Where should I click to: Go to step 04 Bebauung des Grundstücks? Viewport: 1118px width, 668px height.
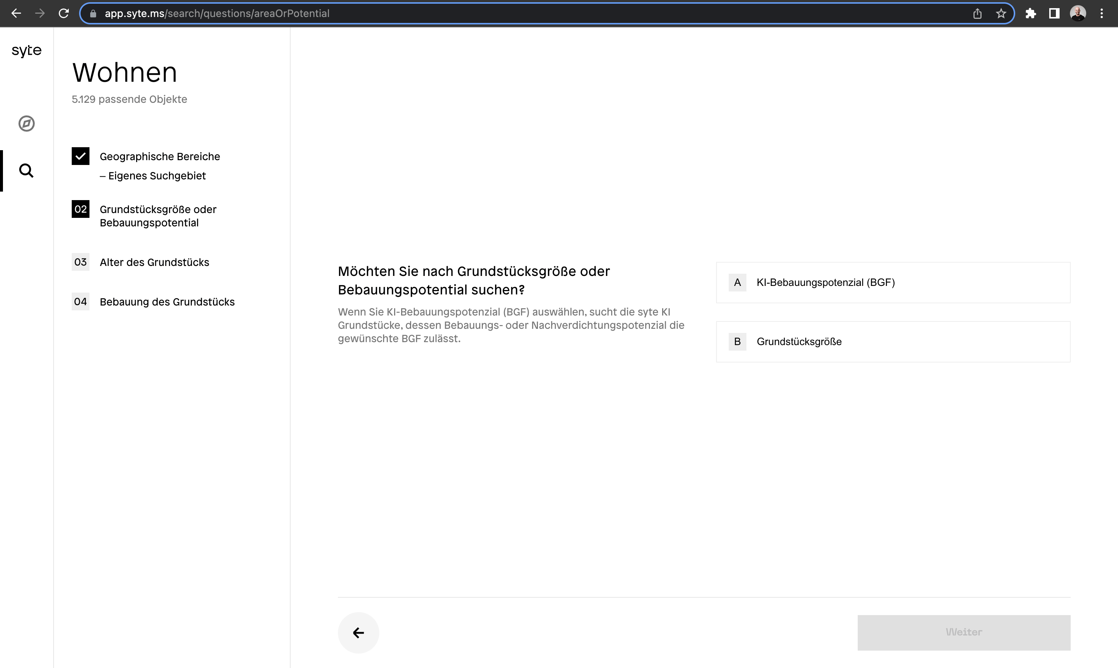point(167,301)
